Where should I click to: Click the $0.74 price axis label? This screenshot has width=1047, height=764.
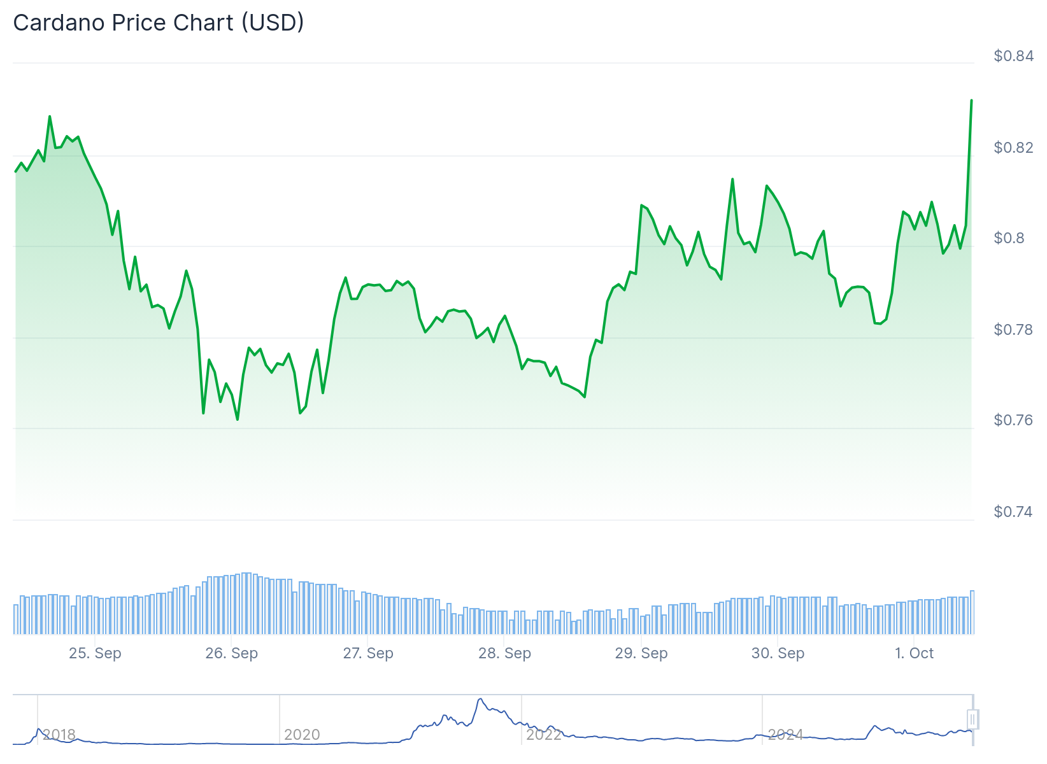pyautogui.click(x=1013, y=512)
